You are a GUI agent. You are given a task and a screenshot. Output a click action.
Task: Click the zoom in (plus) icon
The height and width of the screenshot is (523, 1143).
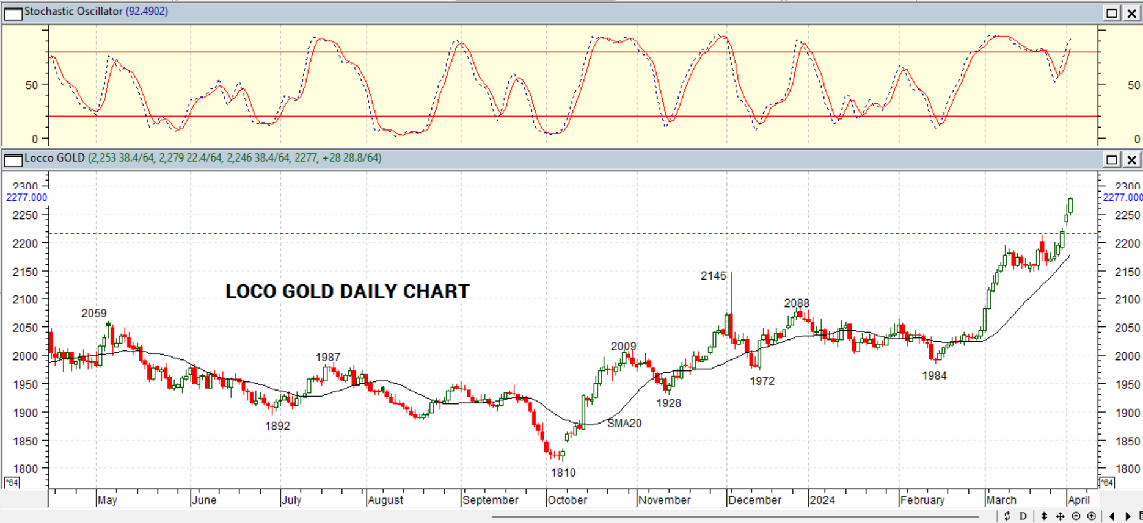point(1092,516)
